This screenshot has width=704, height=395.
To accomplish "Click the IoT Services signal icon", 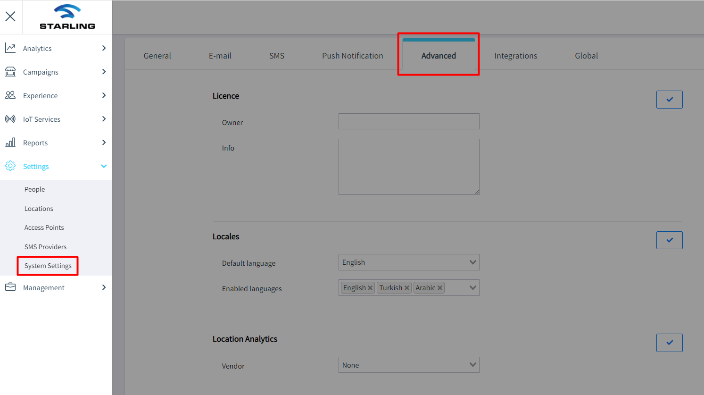I will point(10,119).
